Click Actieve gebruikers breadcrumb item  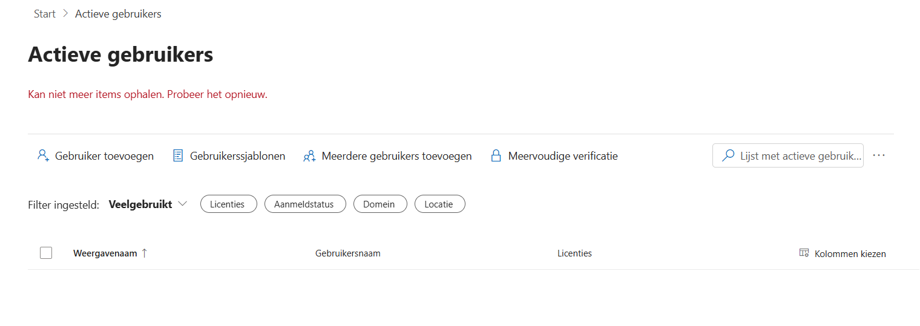pyautogui.click(x=118, y=13)
